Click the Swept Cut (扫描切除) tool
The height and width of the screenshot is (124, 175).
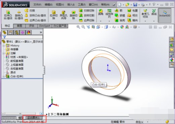pos(86,10)
